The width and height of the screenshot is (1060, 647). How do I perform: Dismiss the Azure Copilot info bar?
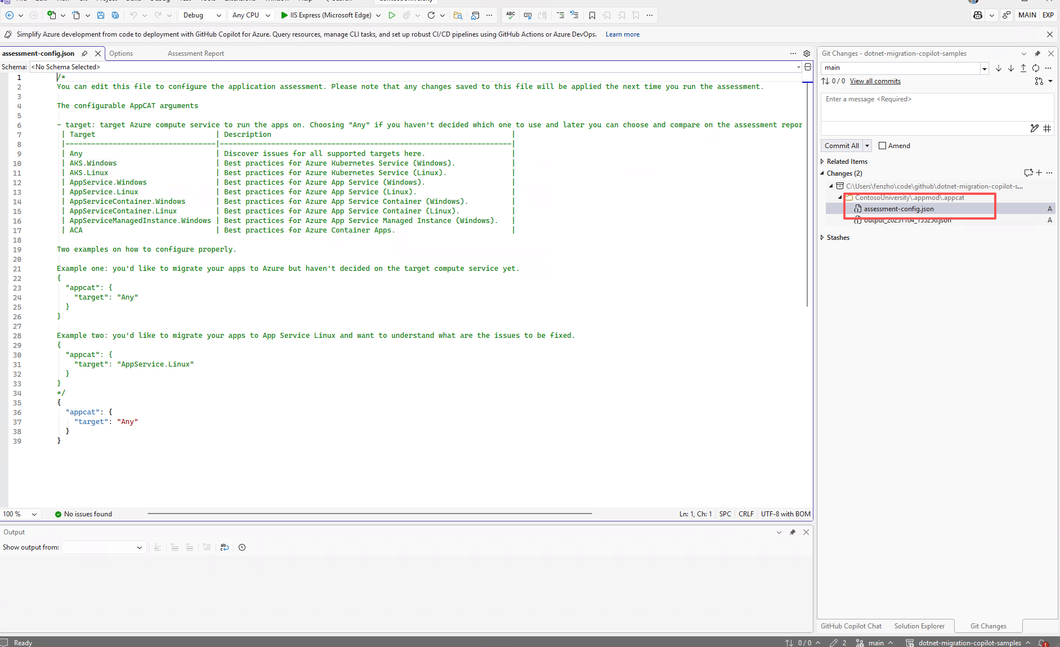[1050, 34]
